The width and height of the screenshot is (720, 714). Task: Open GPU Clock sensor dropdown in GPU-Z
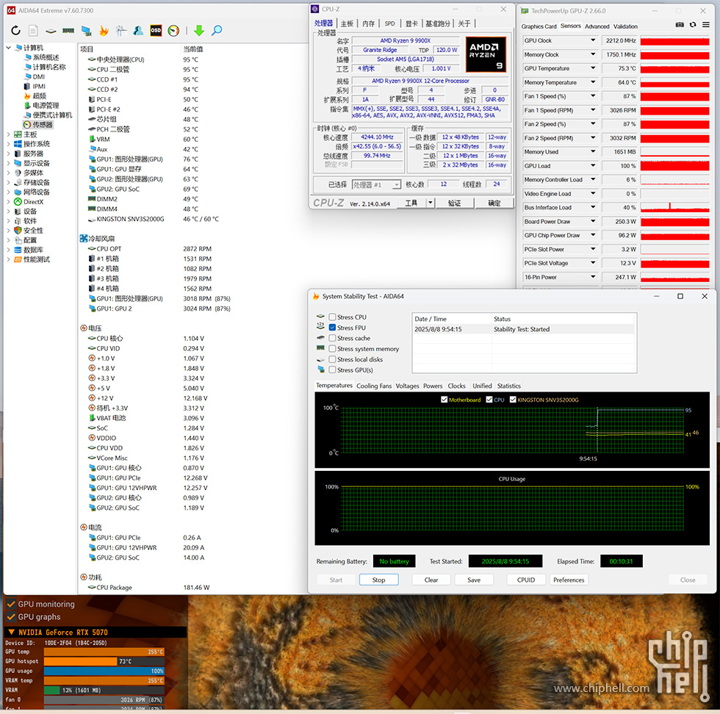coord(593,40)
